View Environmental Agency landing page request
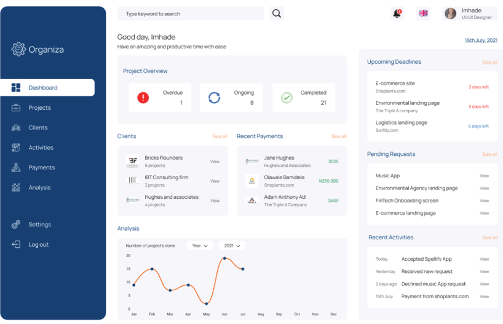The width and height of the screenshot is (503, 324). [484, 188]
